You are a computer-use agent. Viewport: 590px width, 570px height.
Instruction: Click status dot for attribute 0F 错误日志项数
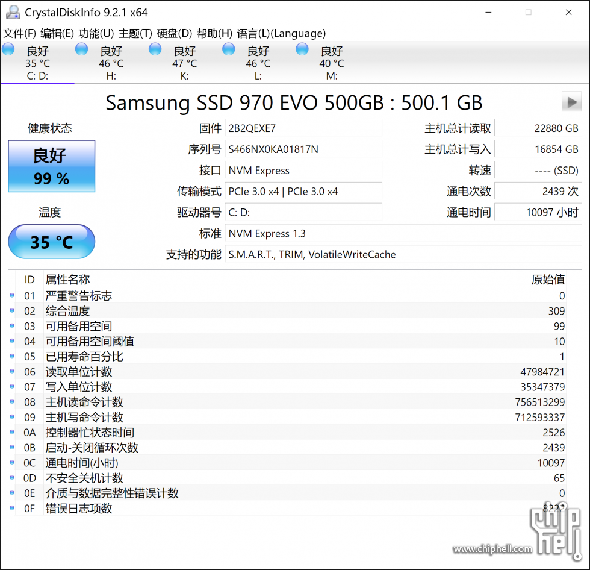[12, 508]
